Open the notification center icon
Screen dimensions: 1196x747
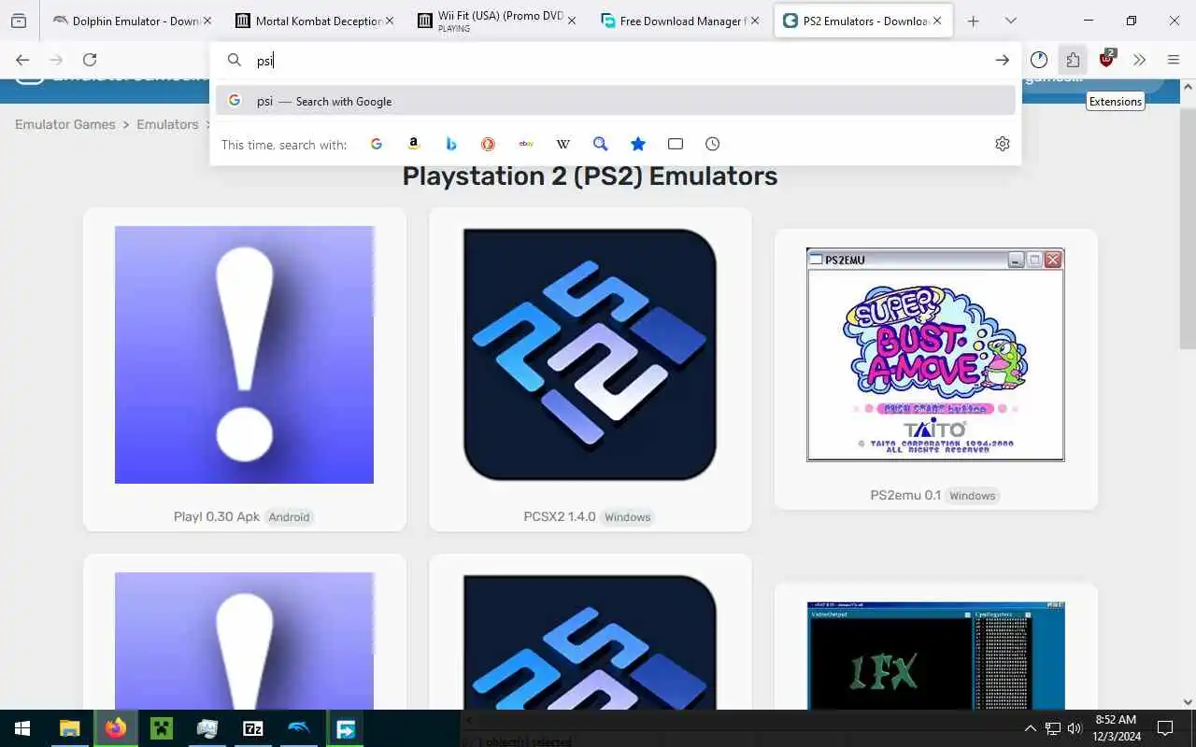(x=1165, y=728)
